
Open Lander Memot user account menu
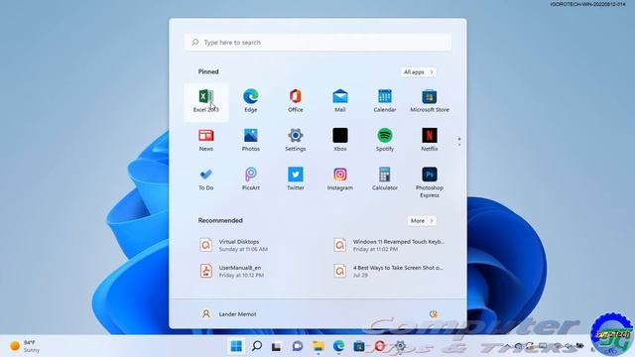(228, 314)
